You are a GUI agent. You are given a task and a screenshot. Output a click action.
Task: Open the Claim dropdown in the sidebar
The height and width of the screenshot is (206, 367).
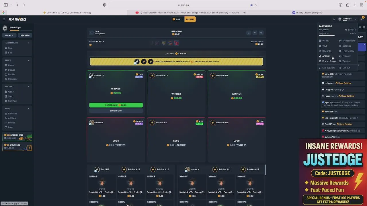(x=9, y=35)
